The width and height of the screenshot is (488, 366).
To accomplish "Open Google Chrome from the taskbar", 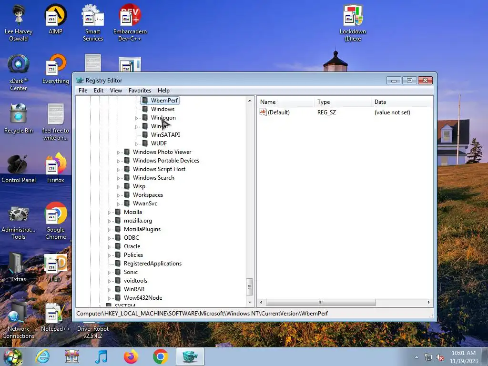I will click(160, 356).
